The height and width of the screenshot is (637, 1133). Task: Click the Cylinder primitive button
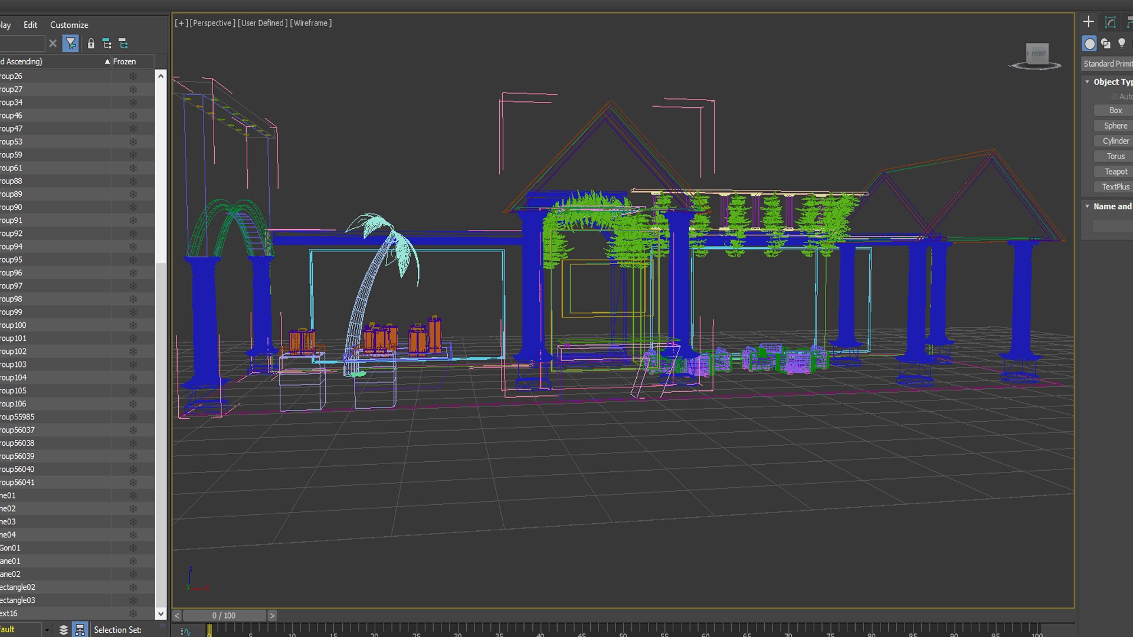pyautogui.click(x=1115, y=141)
